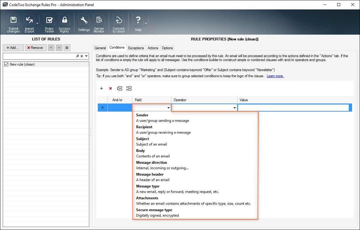
Task: Move the rule up with the arrow button
Action: (51, 48)
